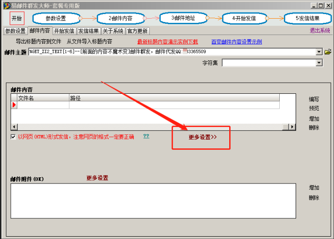Switch to the 邮件内容 tab
The image size is (334, 239).
(40, 31)
